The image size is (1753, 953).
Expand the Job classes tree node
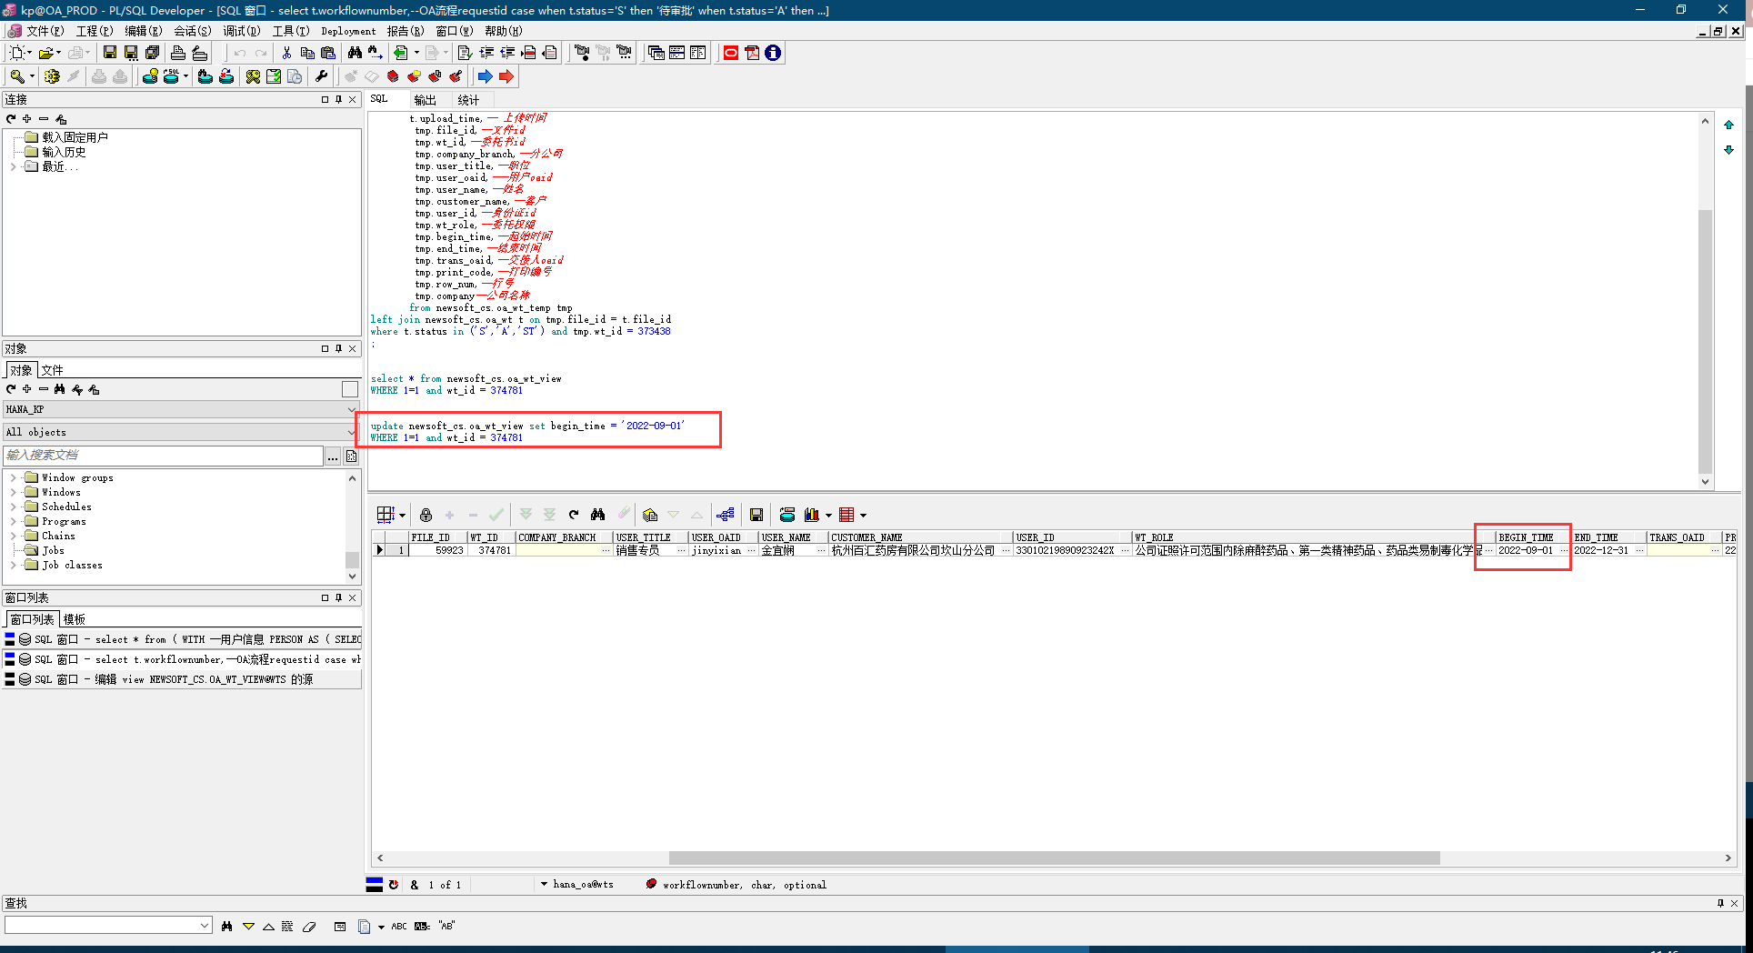click(x=13, y=565)
